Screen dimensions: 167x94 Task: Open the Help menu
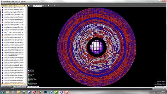[x=19, y=4]
